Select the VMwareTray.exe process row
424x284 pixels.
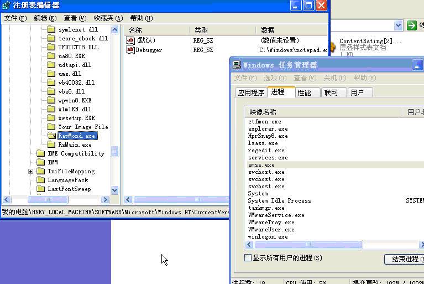[336, 222]
